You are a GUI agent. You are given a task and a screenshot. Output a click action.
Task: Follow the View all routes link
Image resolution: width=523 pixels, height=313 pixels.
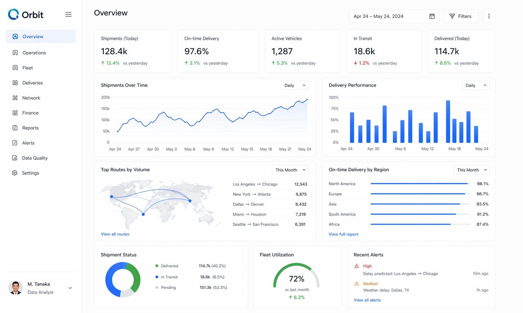point(115,234)
